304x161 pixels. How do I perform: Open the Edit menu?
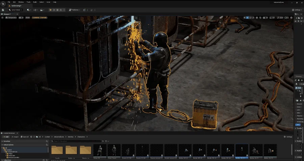pos(14,2)
